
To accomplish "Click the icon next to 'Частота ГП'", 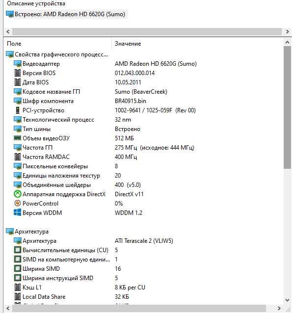I will click(18, 148).
